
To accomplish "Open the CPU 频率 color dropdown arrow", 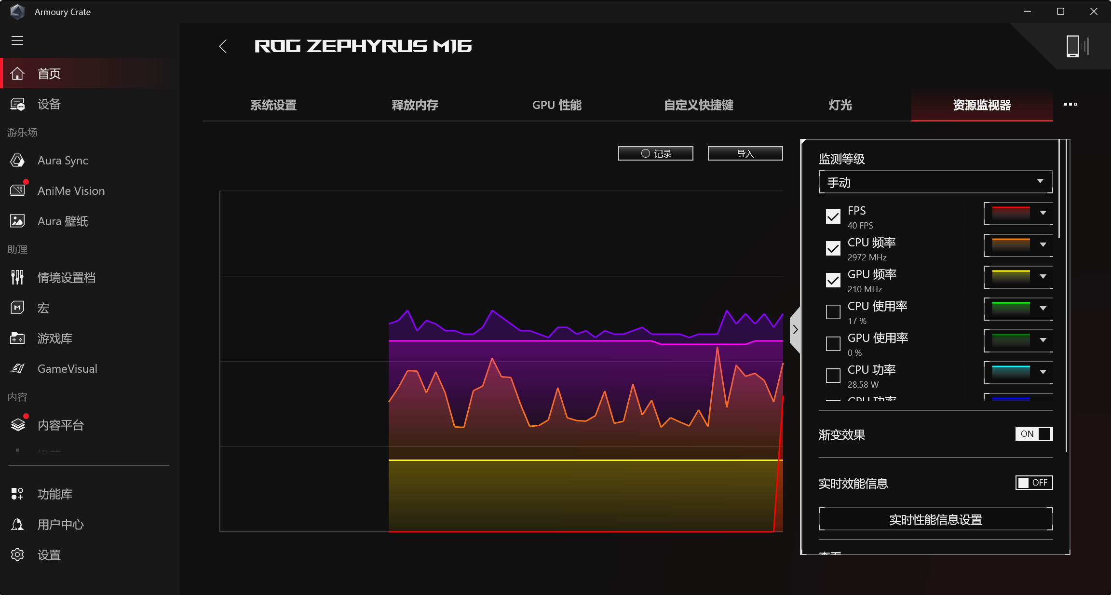I will click(x=1043, y=245).
